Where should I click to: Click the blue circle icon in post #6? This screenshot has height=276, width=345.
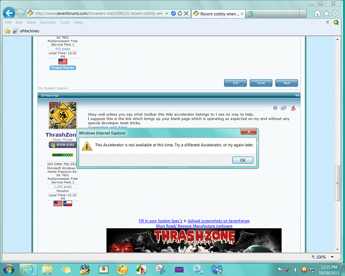pos(275,108)
